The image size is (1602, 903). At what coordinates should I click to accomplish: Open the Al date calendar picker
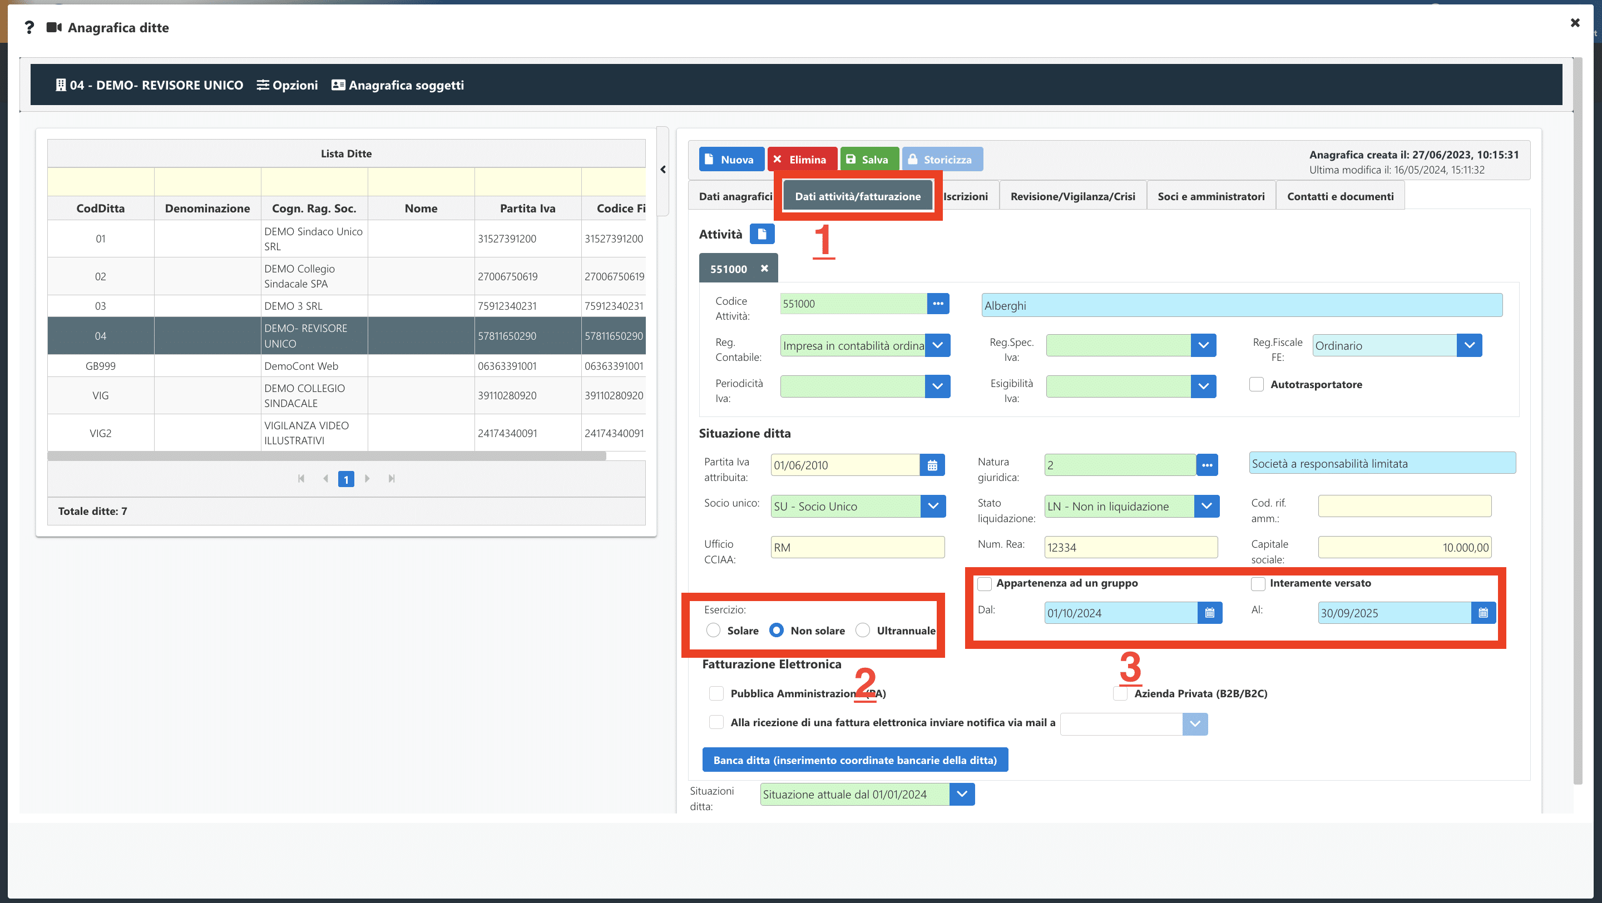coord(1483,613)
